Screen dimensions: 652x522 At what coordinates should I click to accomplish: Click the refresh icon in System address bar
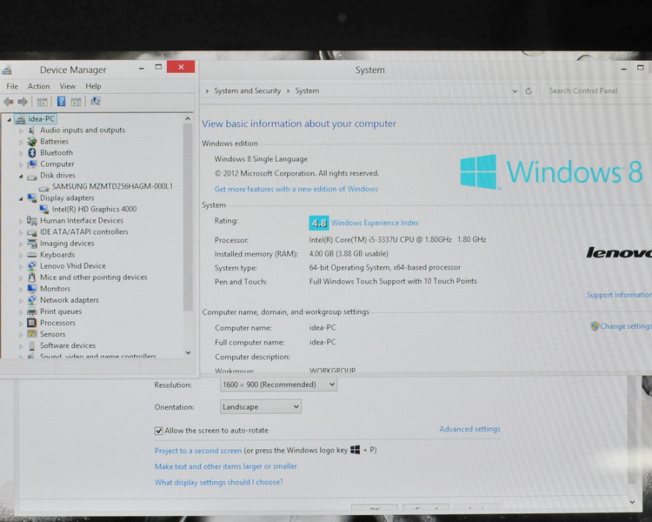[529, 90]
